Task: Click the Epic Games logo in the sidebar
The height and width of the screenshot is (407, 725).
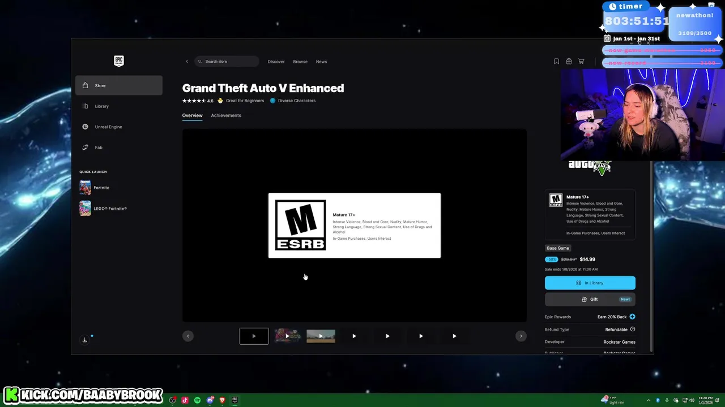Action: pos(118,61)
